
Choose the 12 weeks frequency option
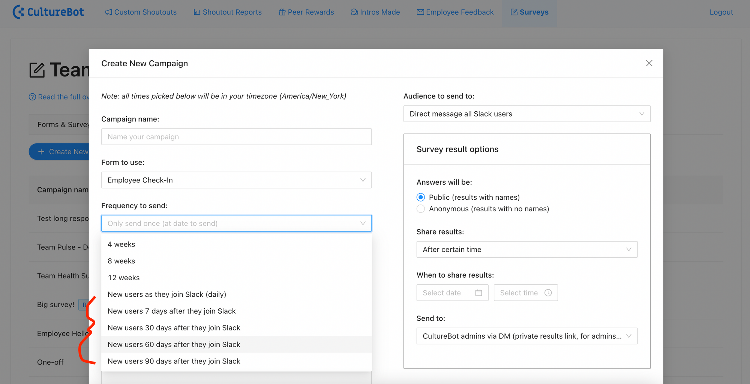click(x=236, y=278)
